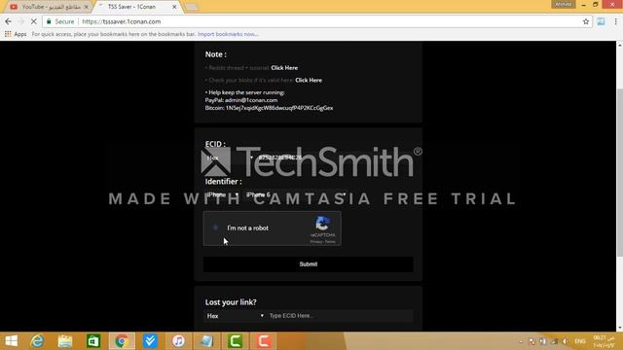Open the system tray clock
Screen dimensions: 623x350
click(x=605, y=341)
